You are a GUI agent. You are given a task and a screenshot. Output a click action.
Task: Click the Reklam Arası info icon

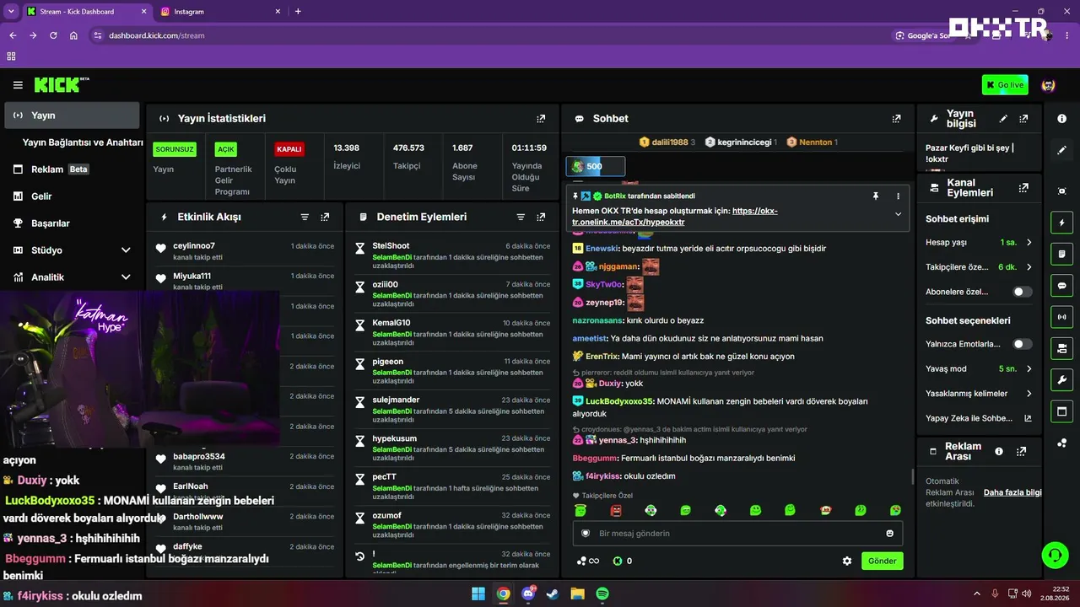pos(999,451)
